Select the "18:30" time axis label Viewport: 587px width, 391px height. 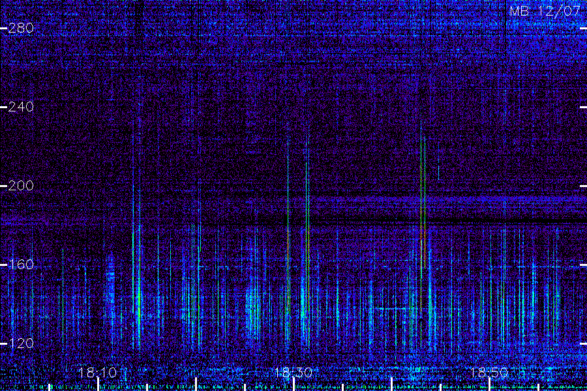click(293, 372)
